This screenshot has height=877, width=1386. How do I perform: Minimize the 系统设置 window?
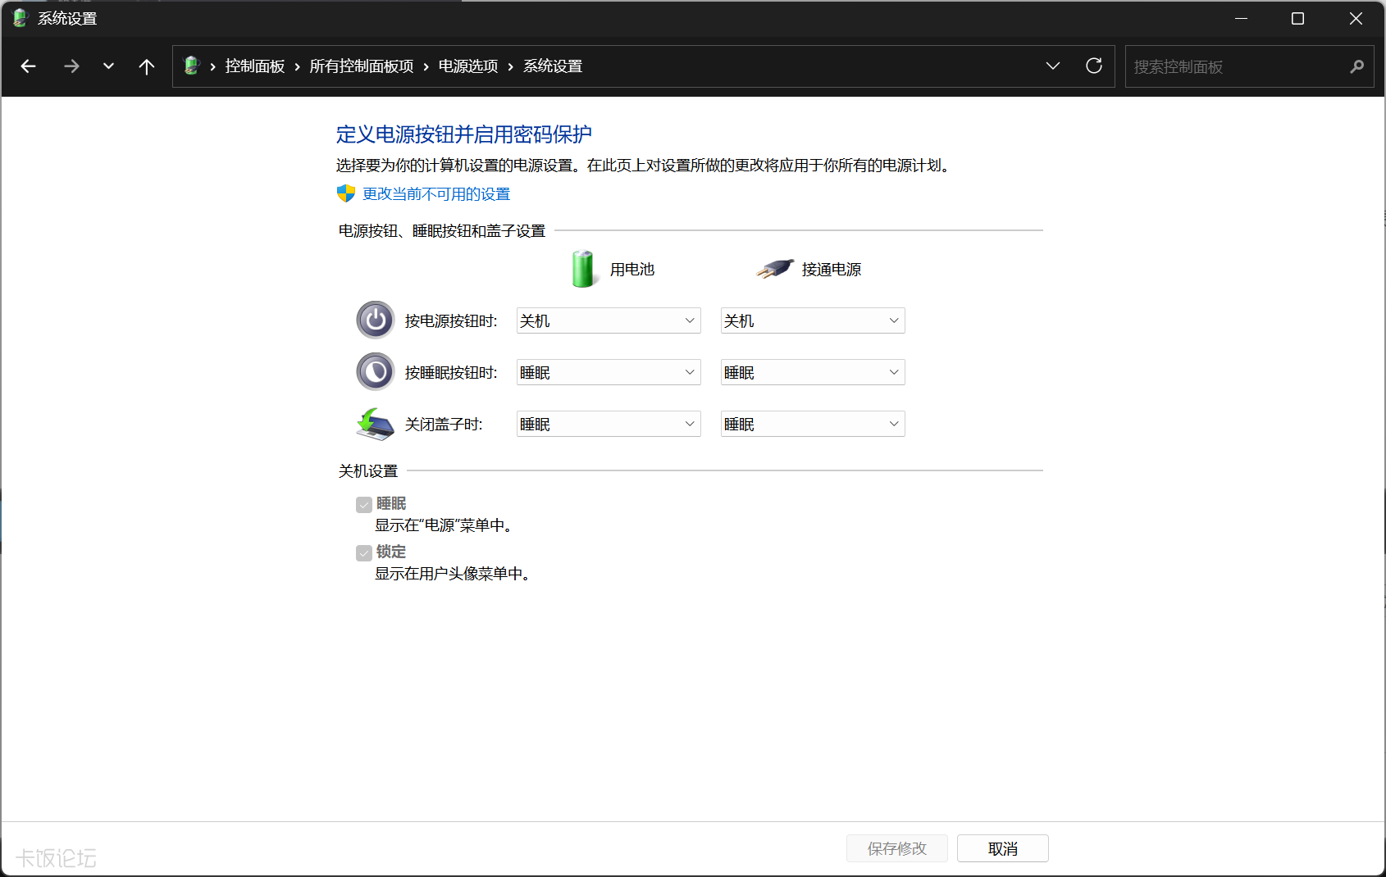tap(1241, 18)
